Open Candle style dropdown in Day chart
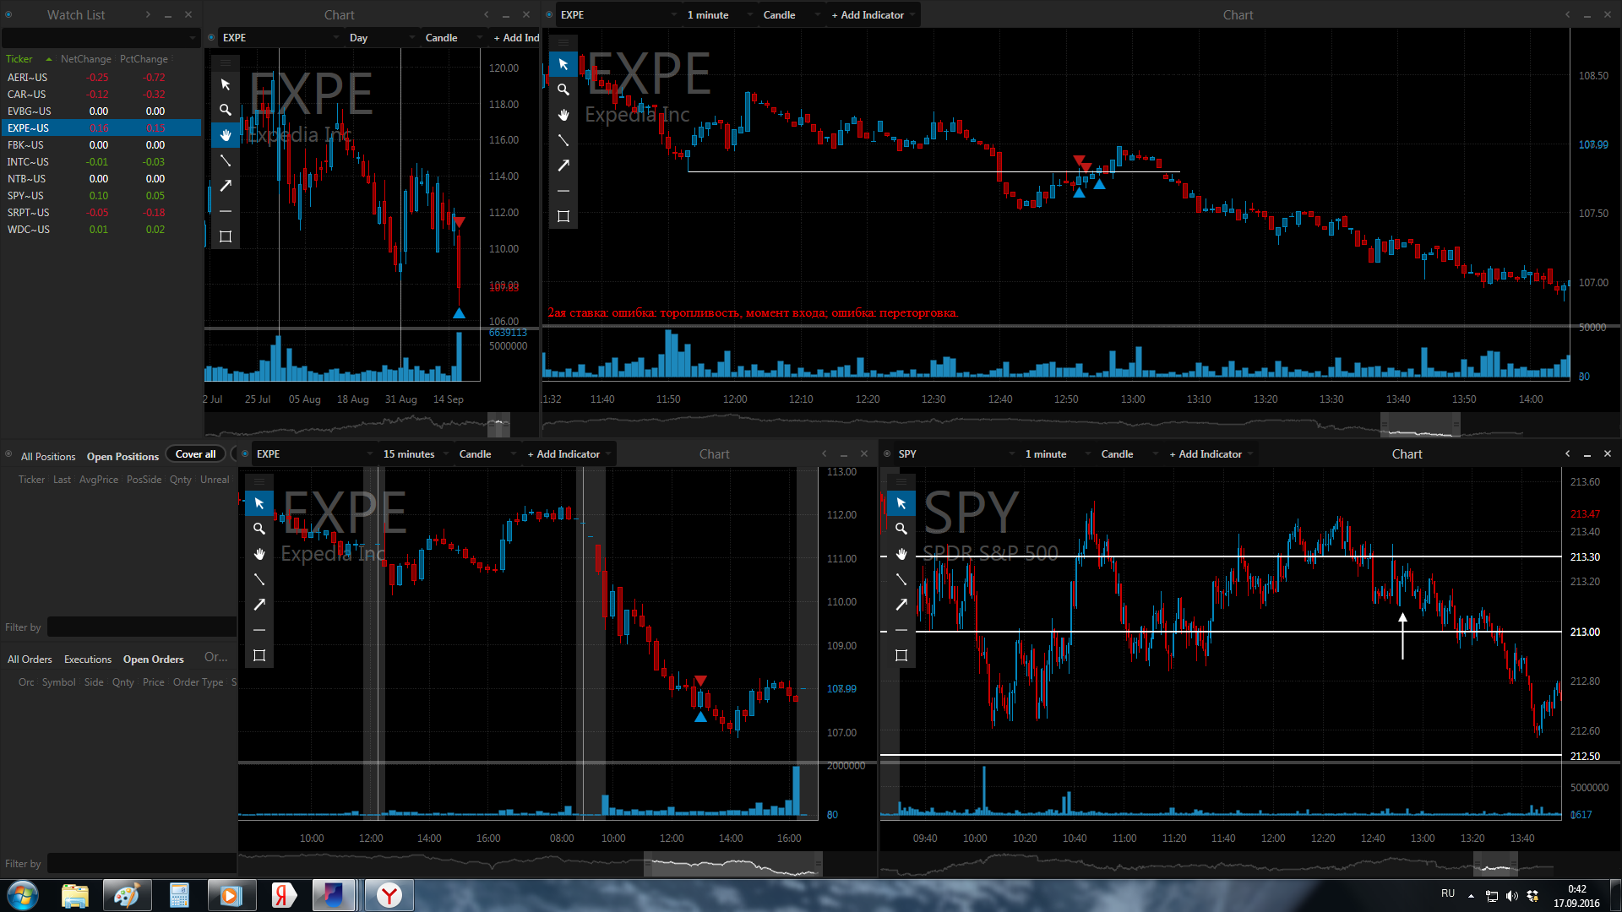 (x=453, y=37)
